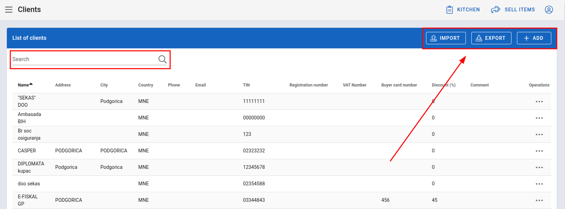Image resolution: width=565 pixels, height=209 pixels.
Task: Sort by the Comment column header
Action: coord(479,85)
